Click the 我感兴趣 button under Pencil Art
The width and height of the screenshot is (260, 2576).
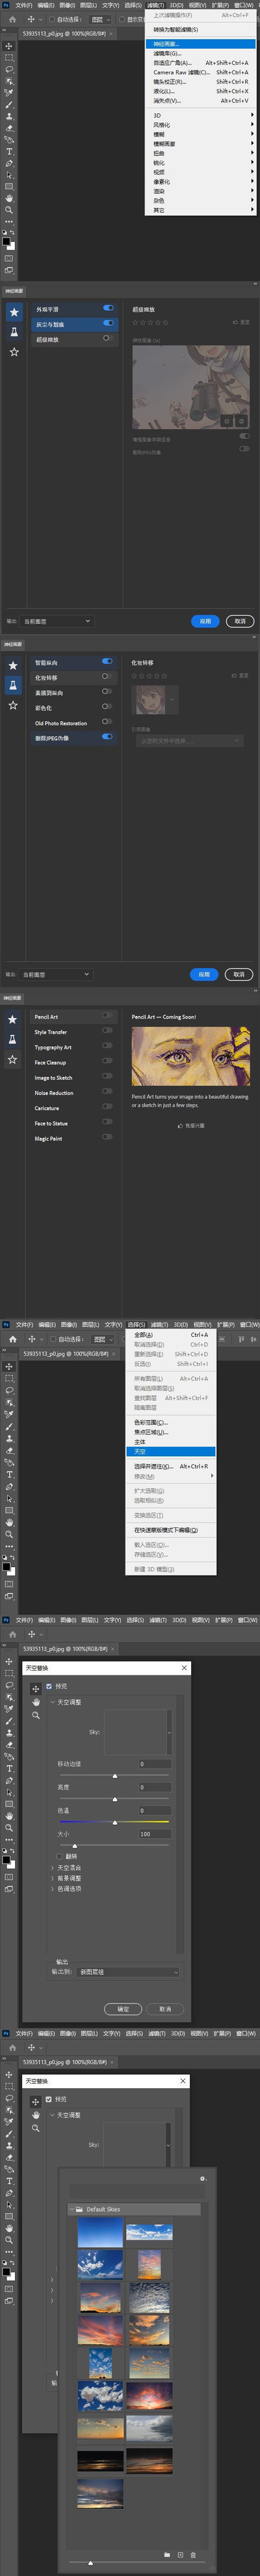(191, 1125)
